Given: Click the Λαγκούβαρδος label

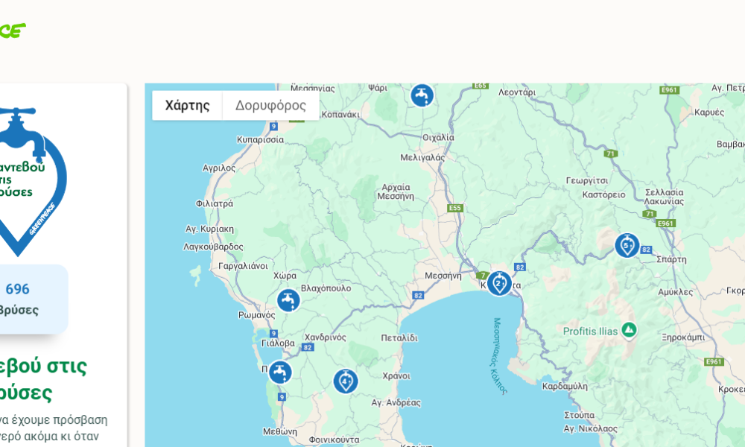Looking at the screenshot, I should (213, 247).
